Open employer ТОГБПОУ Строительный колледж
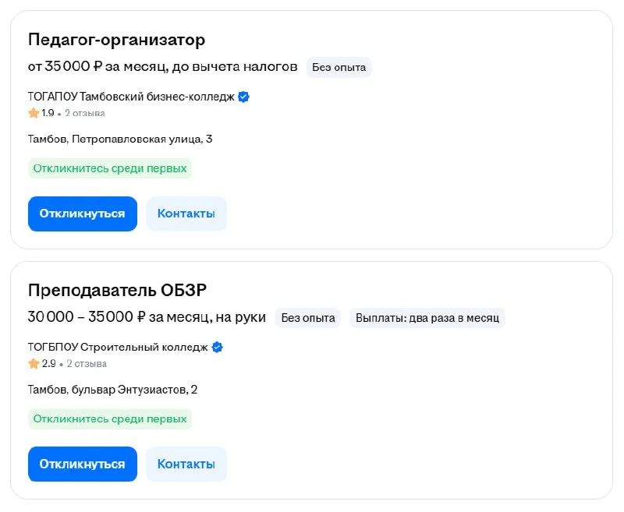624x512 pixels. tap(118, 348)
